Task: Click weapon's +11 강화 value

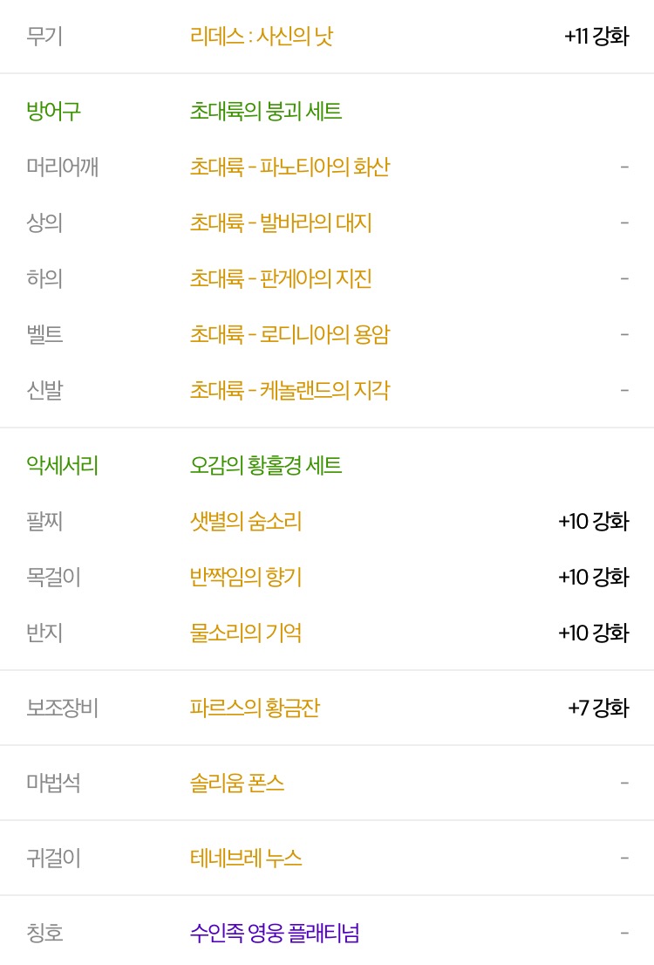Action: coord(596,36)
